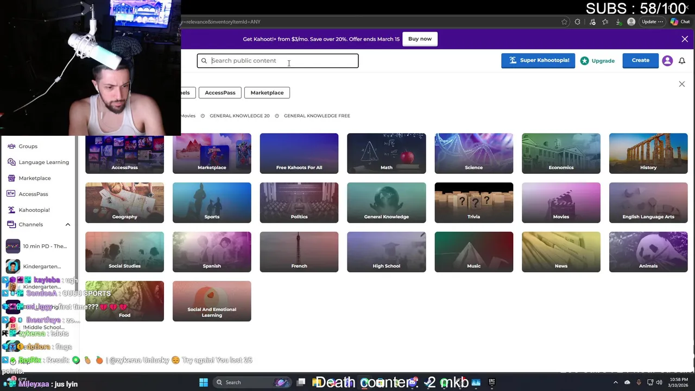The image size is (695, 391).
Task: Open the High School category tile
Action: 387,252
